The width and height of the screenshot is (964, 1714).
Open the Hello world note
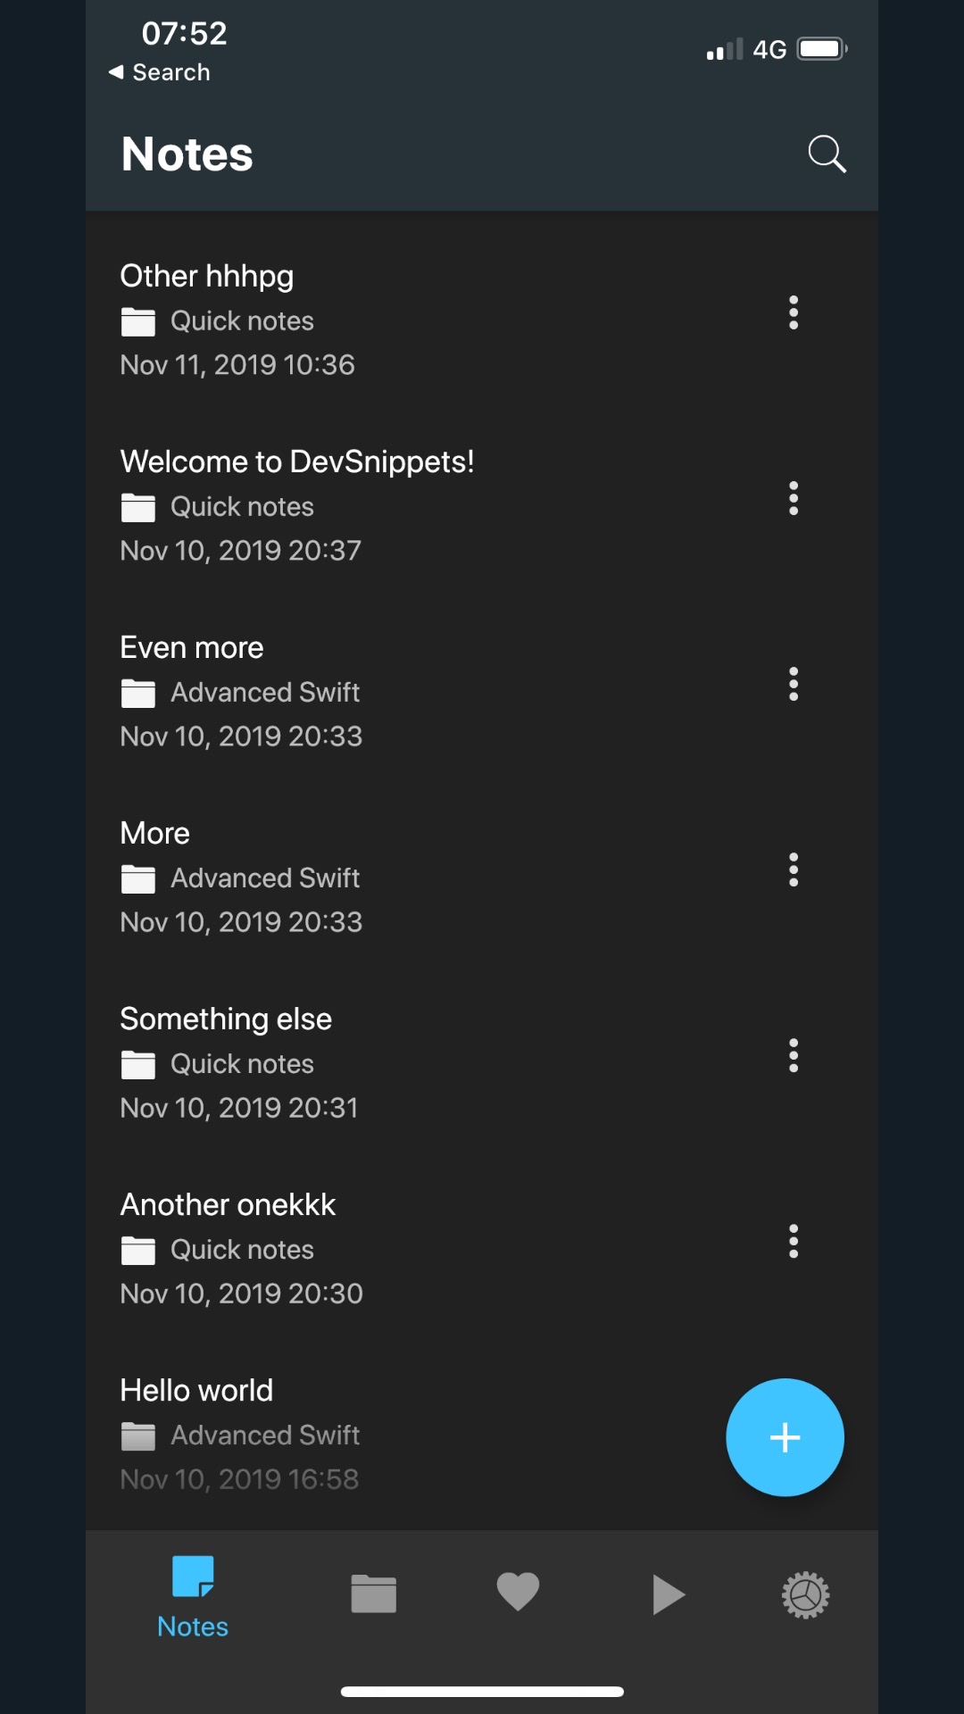(x=197, y=1390)
